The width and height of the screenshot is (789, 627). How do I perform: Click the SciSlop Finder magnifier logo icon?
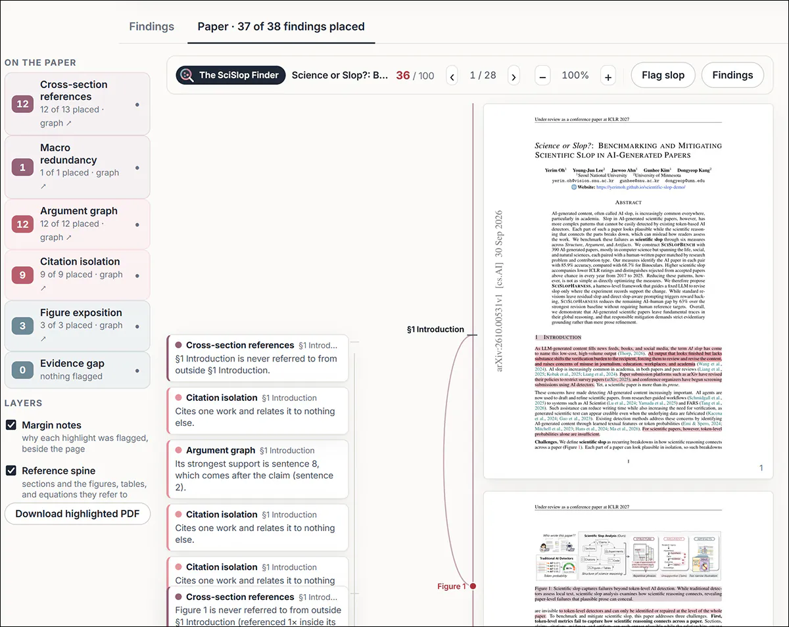187,75
